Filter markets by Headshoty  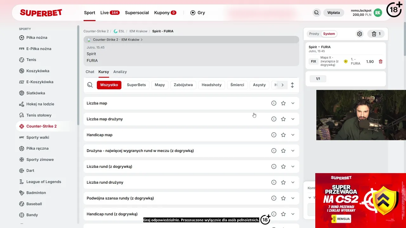pos(212,85)
